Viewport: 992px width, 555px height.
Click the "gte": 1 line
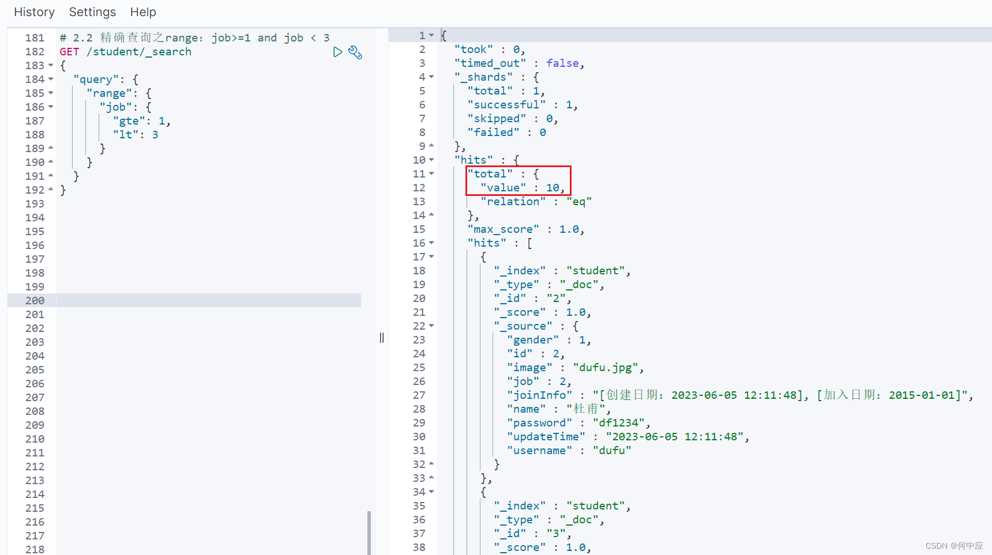142,120
